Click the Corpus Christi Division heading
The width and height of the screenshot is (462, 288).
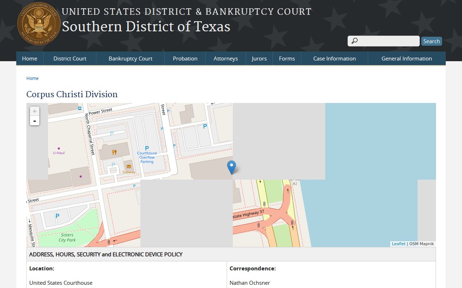72,94
